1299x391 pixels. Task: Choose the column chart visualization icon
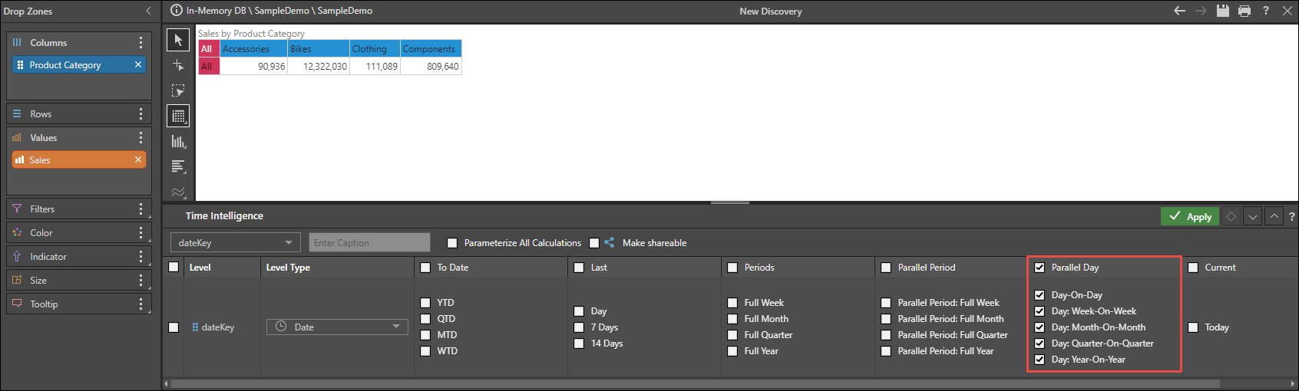pos(178,141)
